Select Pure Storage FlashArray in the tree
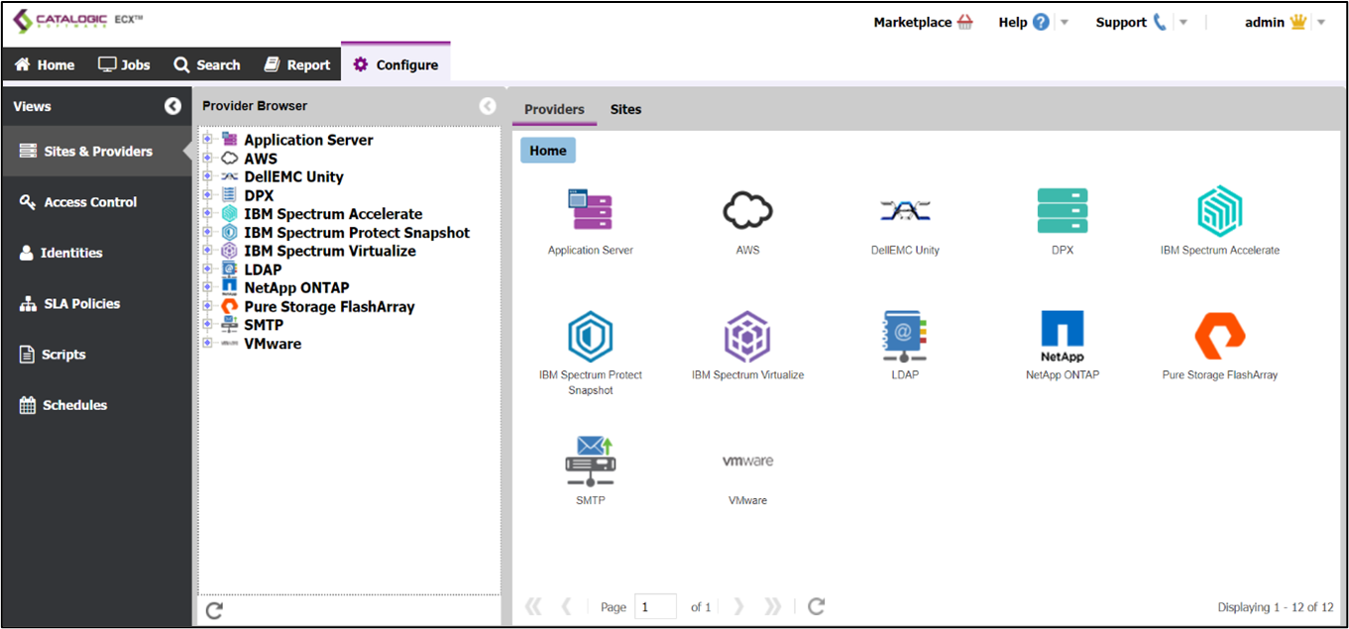Viewport: 1349px width, 629px height. [x=329, y=307]
